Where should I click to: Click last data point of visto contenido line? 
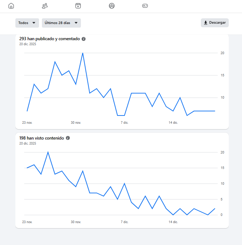pos(215,208)
